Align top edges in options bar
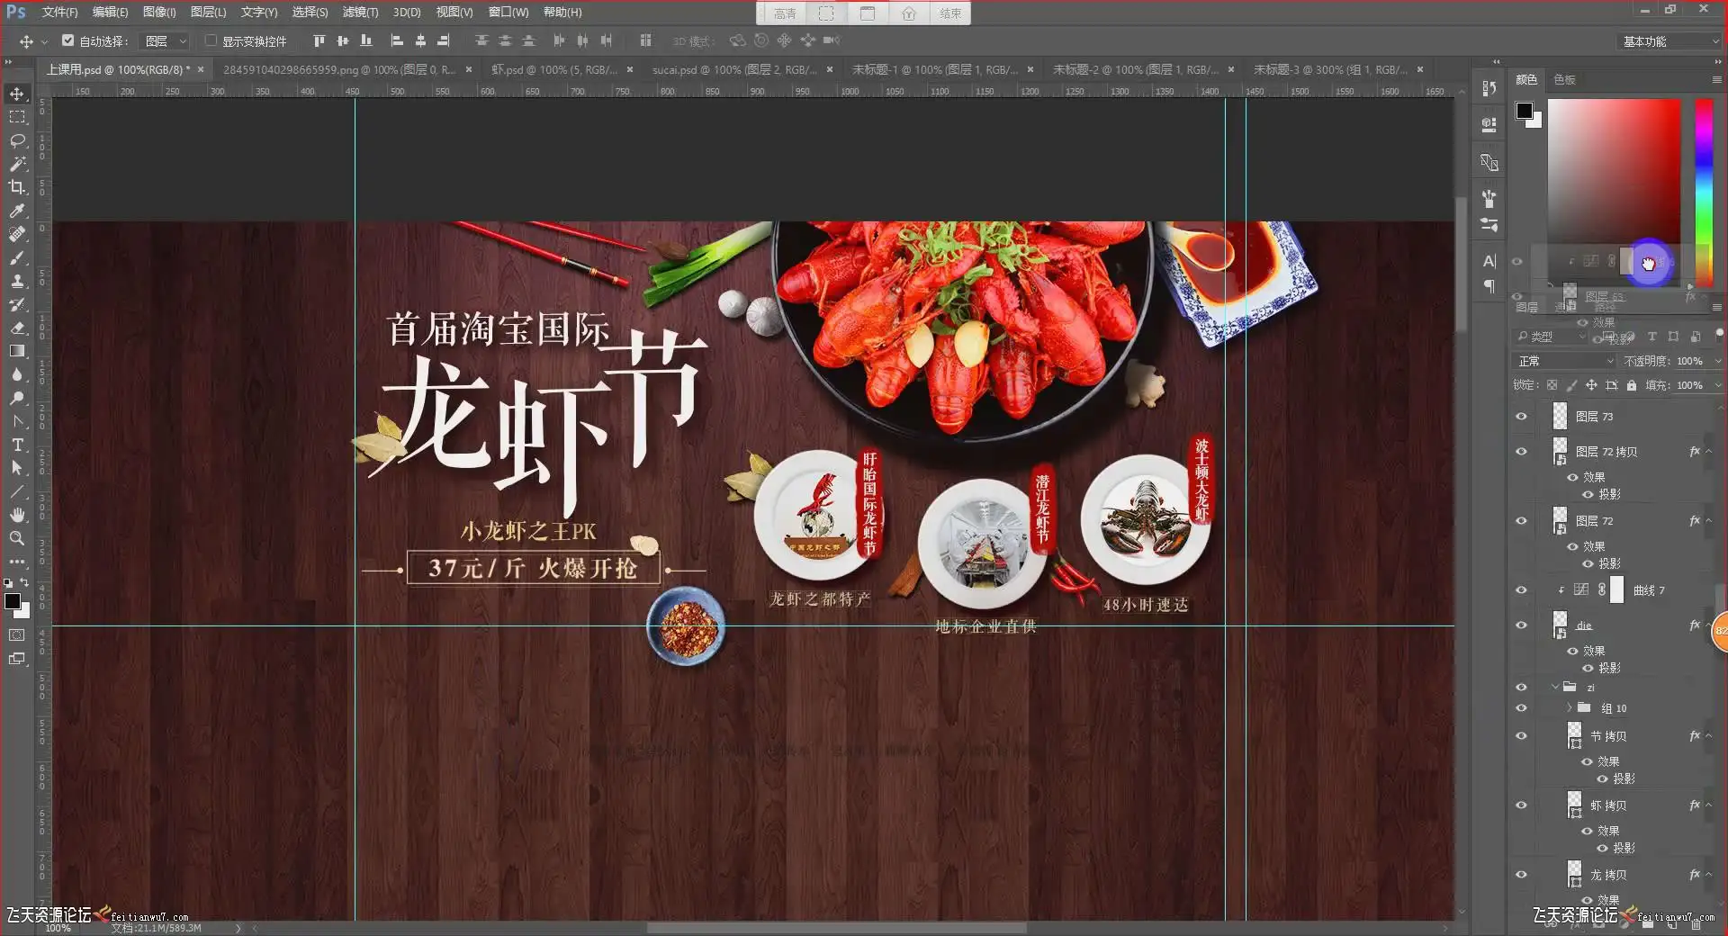Image resolution: width=1728 pixels, height=936 pixels. click(319, 40)
